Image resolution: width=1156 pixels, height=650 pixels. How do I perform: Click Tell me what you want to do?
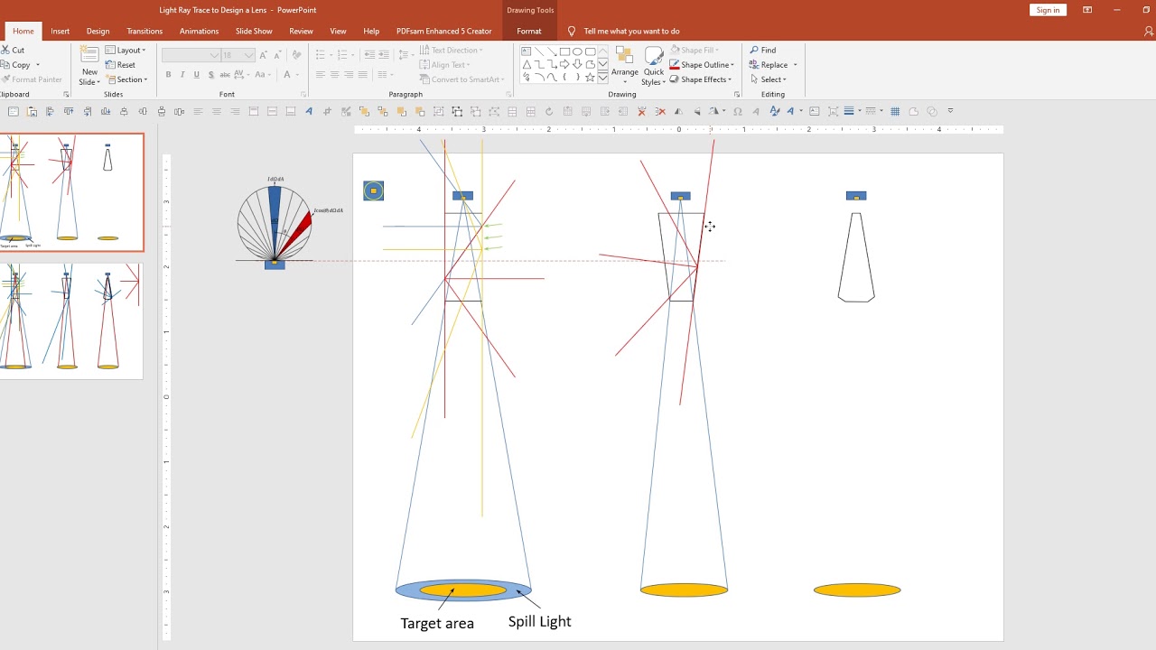631,32
